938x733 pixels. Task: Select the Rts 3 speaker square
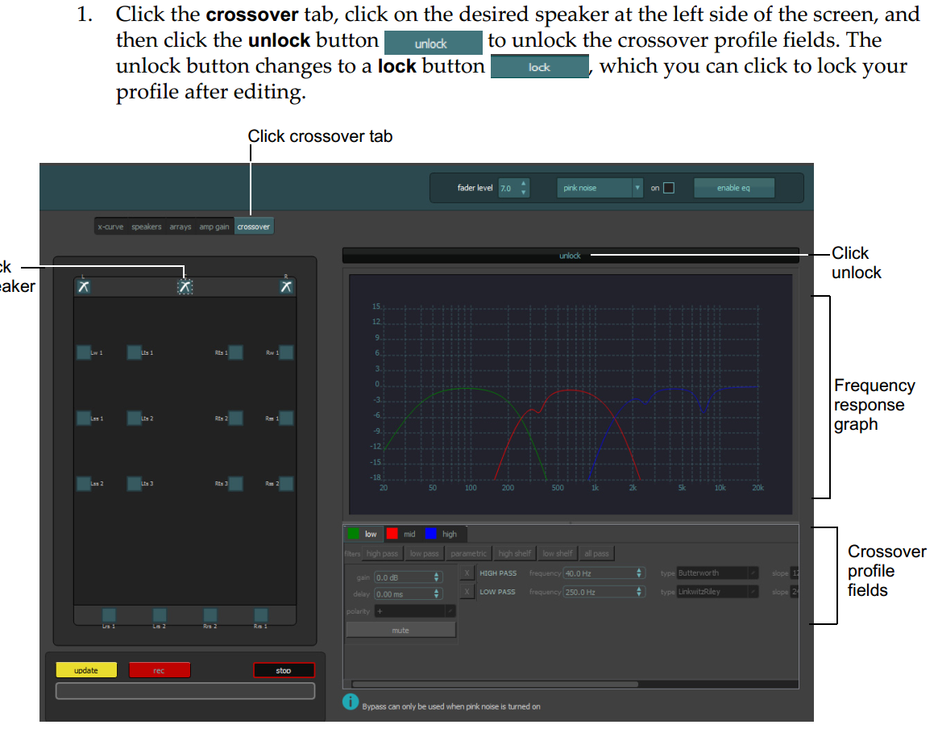click(x=235, y=483)
